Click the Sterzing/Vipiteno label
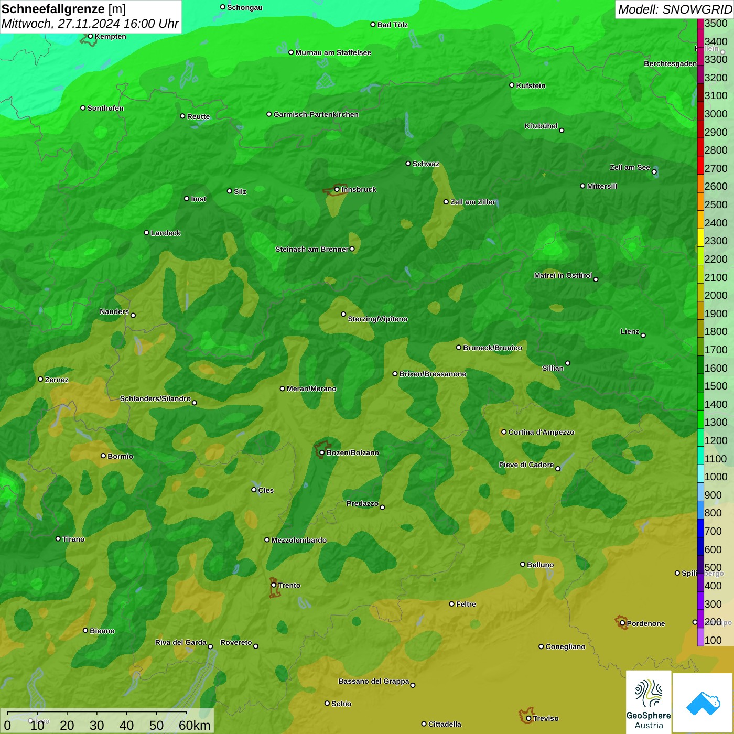Viewport: 734px width, 734px height. pos(377,319)
